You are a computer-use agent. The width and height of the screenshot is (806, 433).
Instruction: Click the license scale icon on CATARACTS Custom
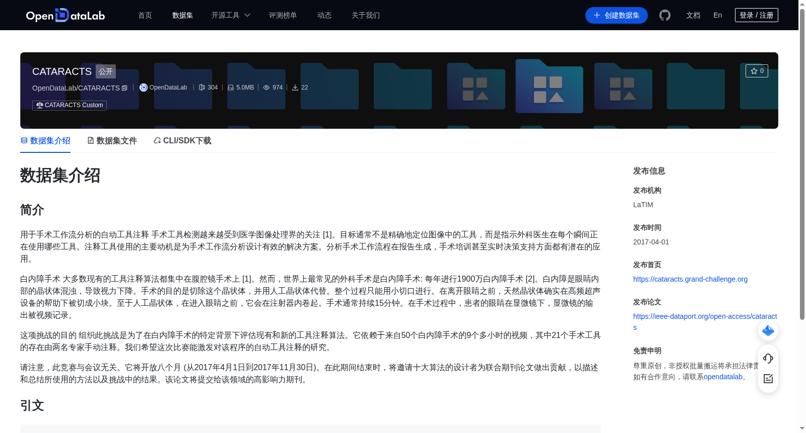pyautogui.click(x=40, y=105)
